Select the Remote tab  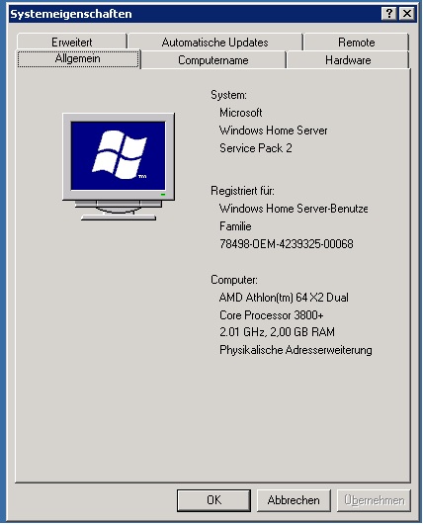tap(356, 43)
